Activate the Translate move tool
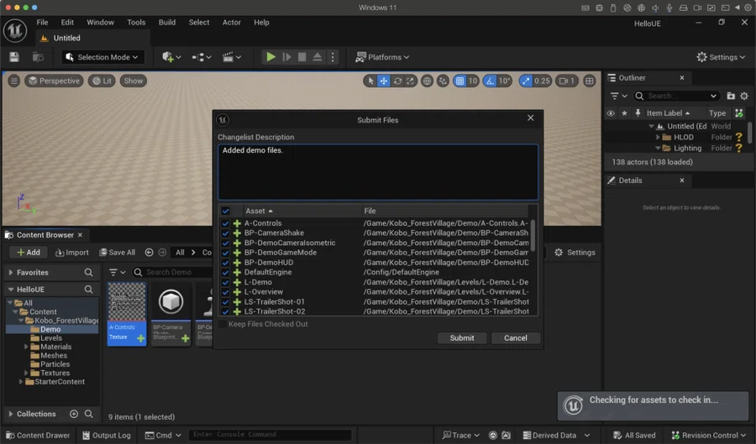Screen dimensions: 756x444 pyautogui.click(x=384, y=81)
